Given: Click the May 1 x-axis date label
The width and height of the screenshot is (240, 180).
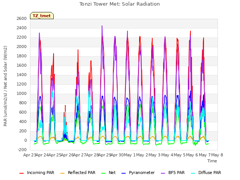Looking at the screenshot, I should point(130,155).
